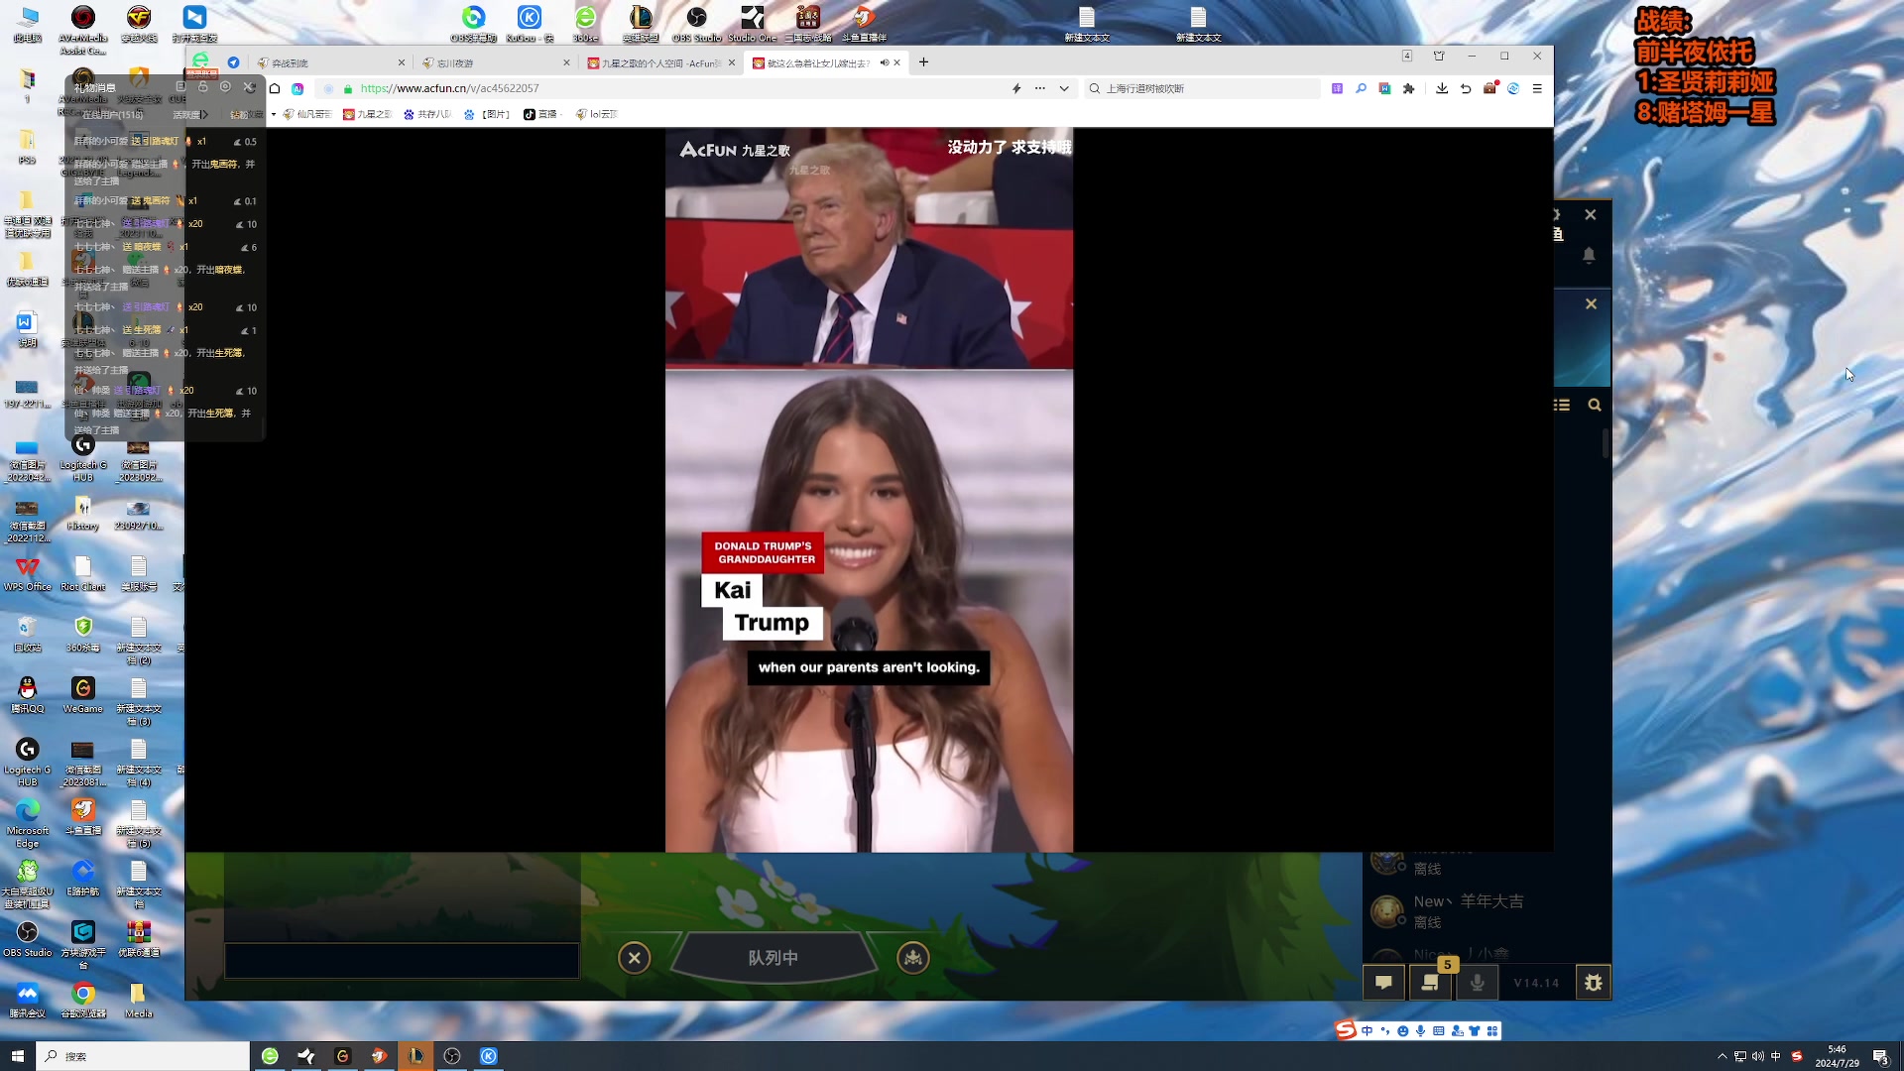Click the tab count indicator showing 4
The image size is (1904, 1071).
click(1407, 56)
